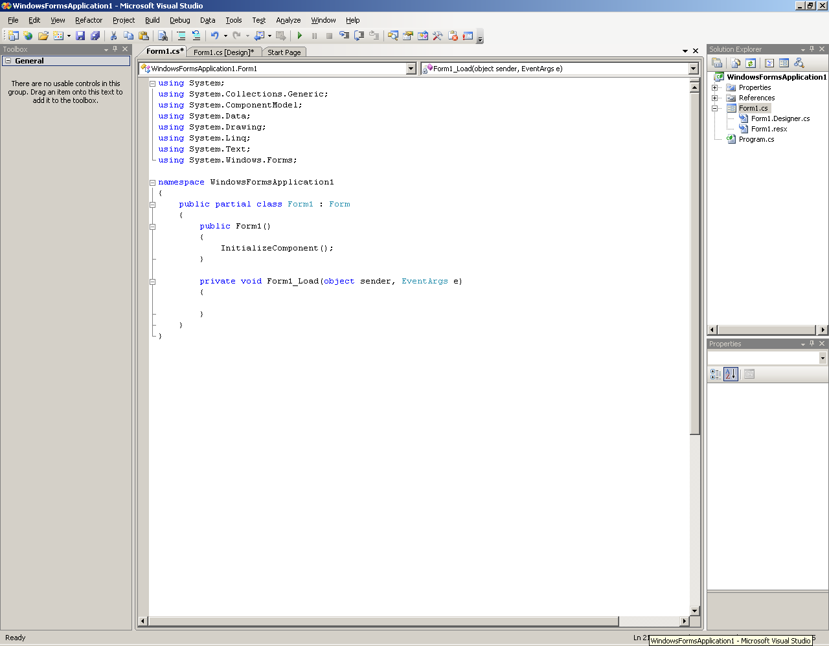Toggle auto-hide pin on the Properties panel
Screen dimensions: 829x646
(x=812, y=344)
